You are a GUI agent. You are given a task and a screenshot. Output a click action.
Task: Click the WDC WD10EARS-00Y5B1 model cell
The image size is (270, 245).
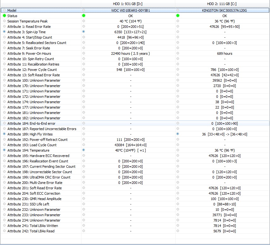click(130, 10)
